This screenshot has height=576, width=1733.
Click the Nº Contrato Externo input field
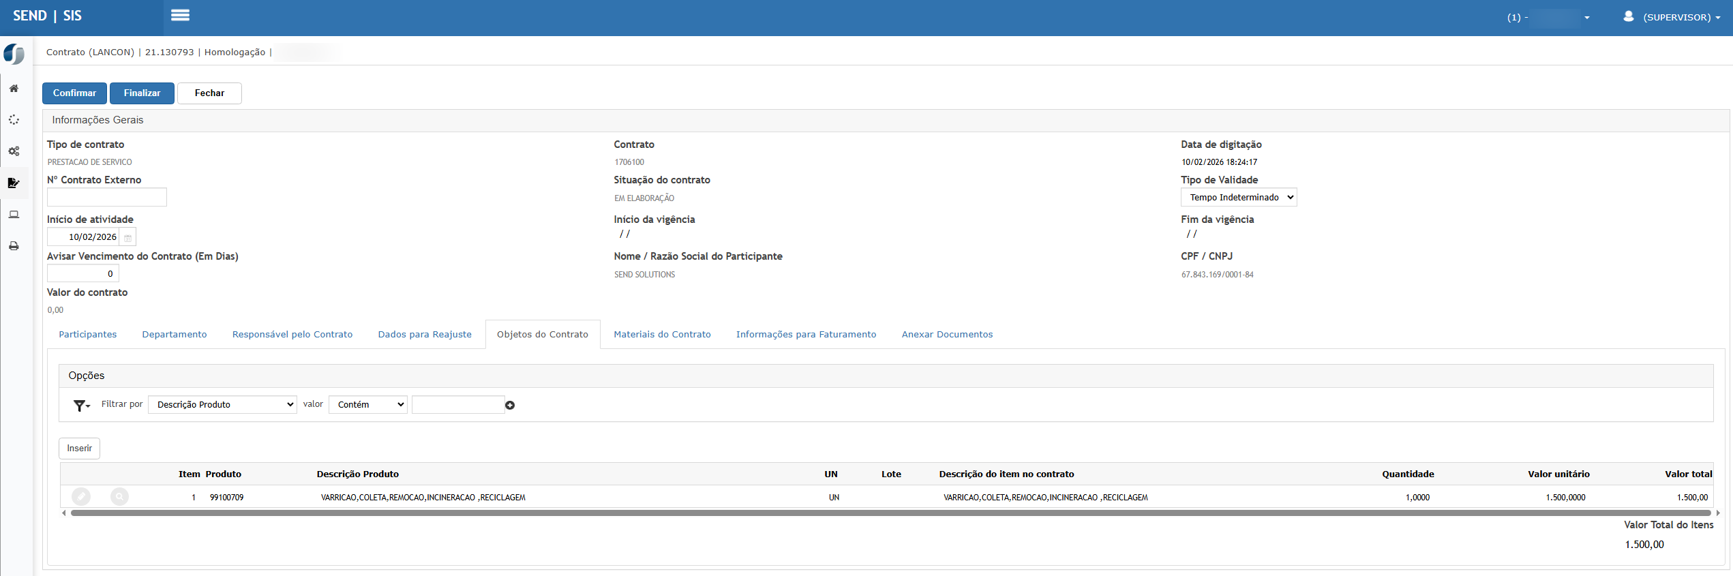(x=107, y=198)
